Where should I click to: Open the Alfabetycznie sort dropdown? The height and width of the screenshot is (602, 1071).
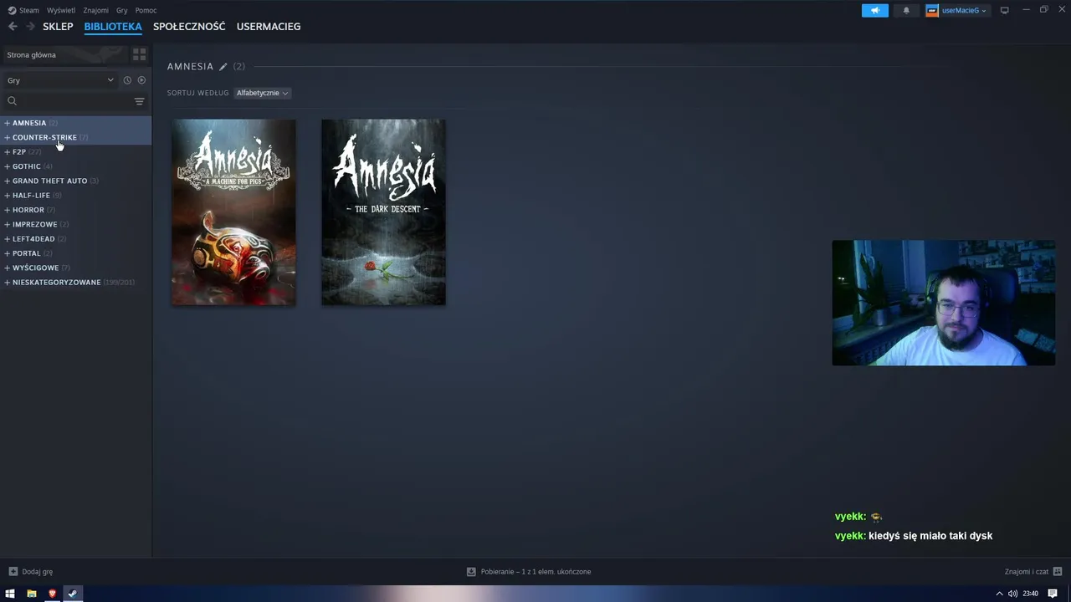point(262,93)
